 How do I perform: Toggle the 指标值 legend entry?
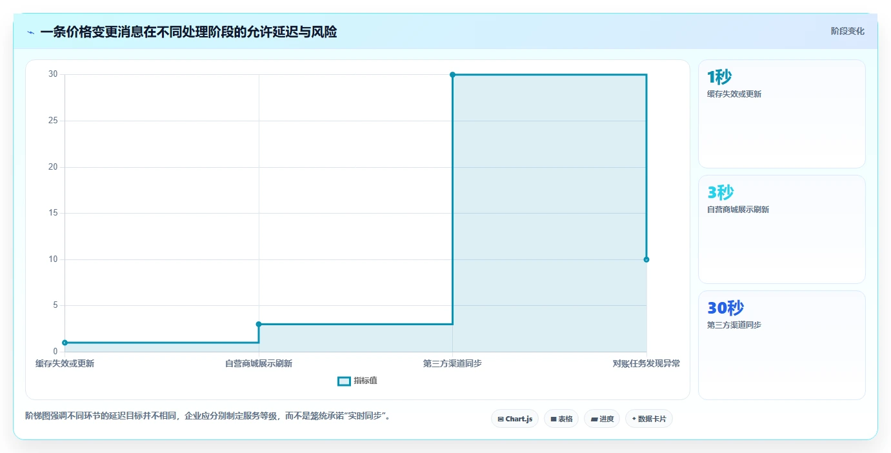point(357,381)
